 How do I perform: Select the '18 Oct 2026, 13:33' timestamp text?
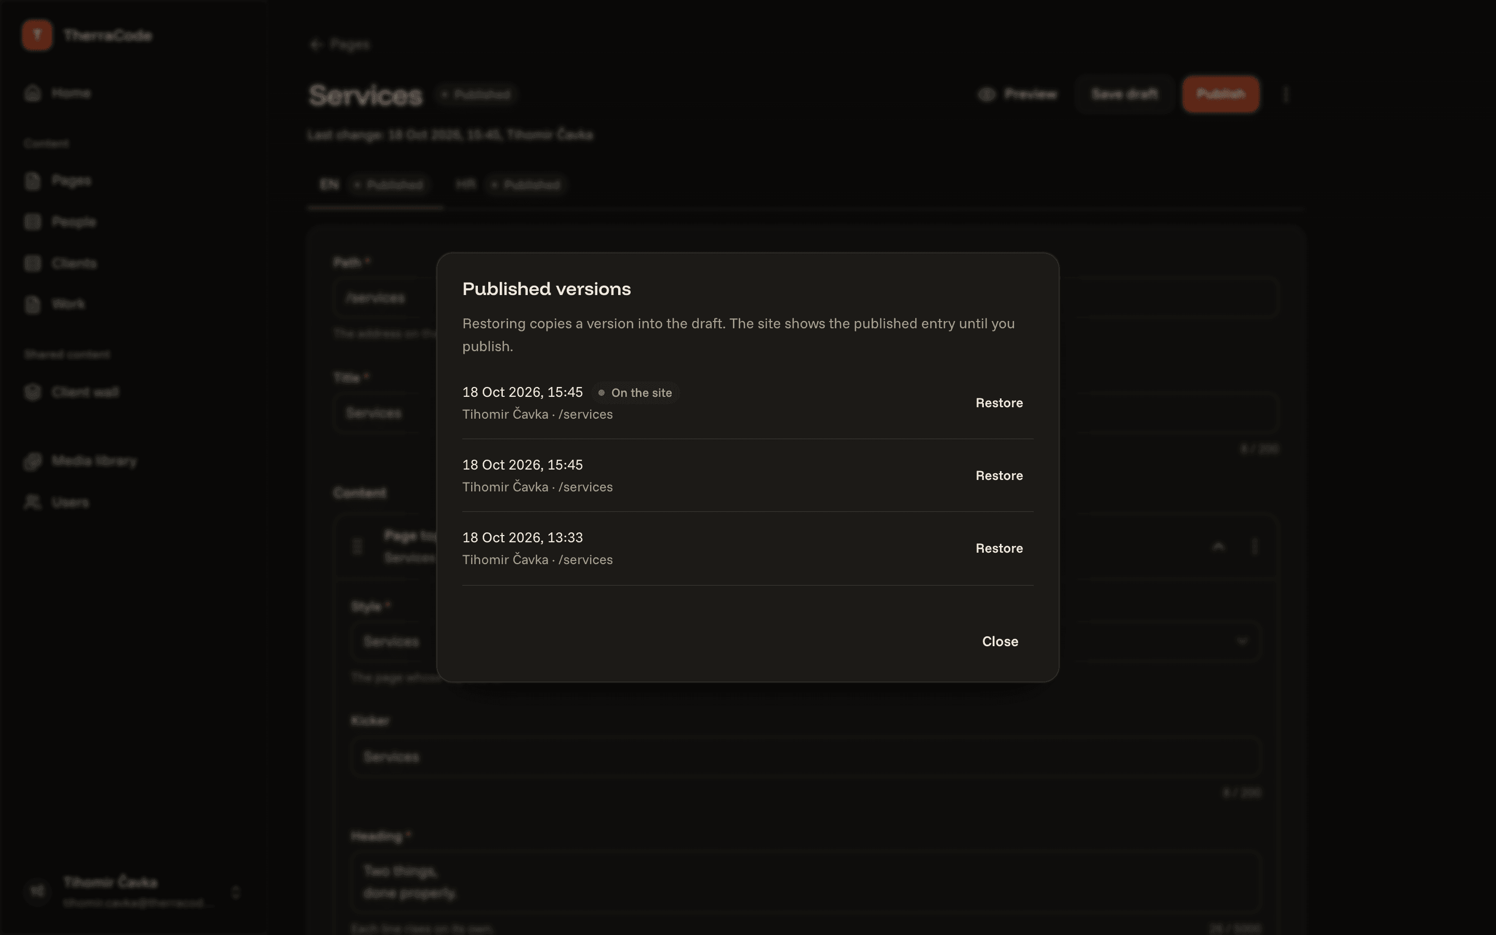(523, 538)
